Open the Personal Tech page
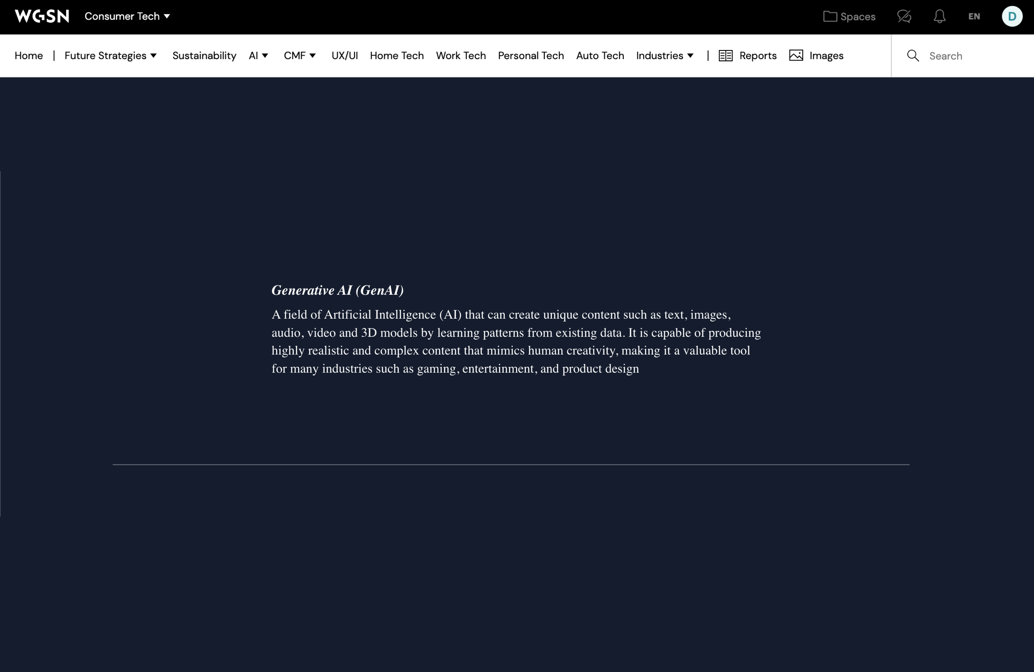The height and width of the screenshot is (672, 1034). pos(531,55)
